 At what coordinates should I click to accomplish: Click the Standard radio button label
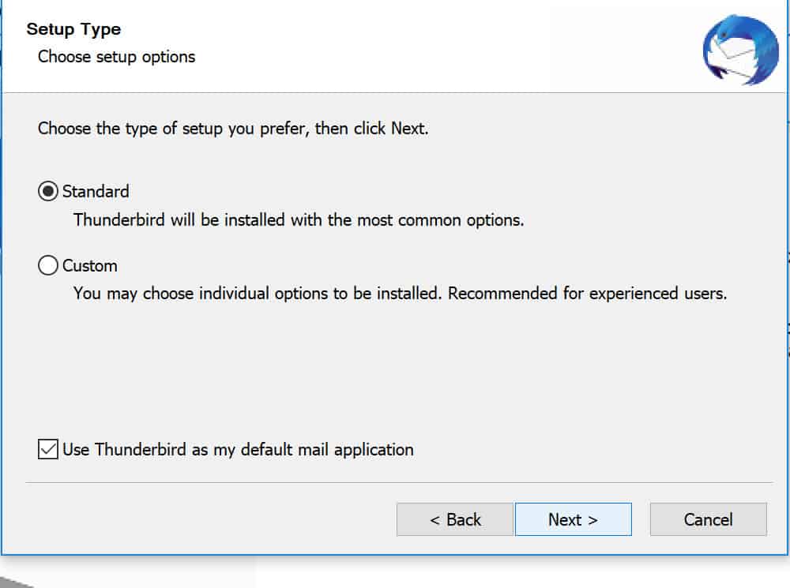[x=95, y=191]
